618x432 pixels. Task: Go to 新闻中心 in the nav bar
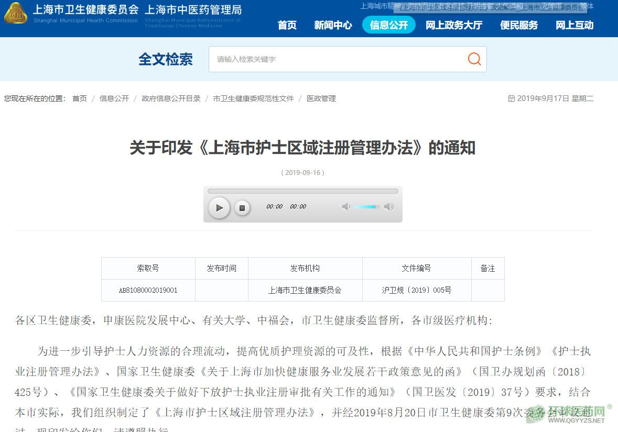[x=333, y=25]
